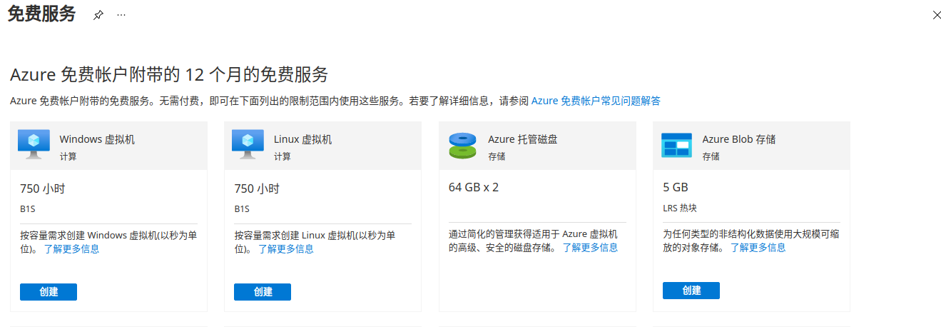Open Azure 免费帐户常见问题解答 link

[x=596, y=101]
